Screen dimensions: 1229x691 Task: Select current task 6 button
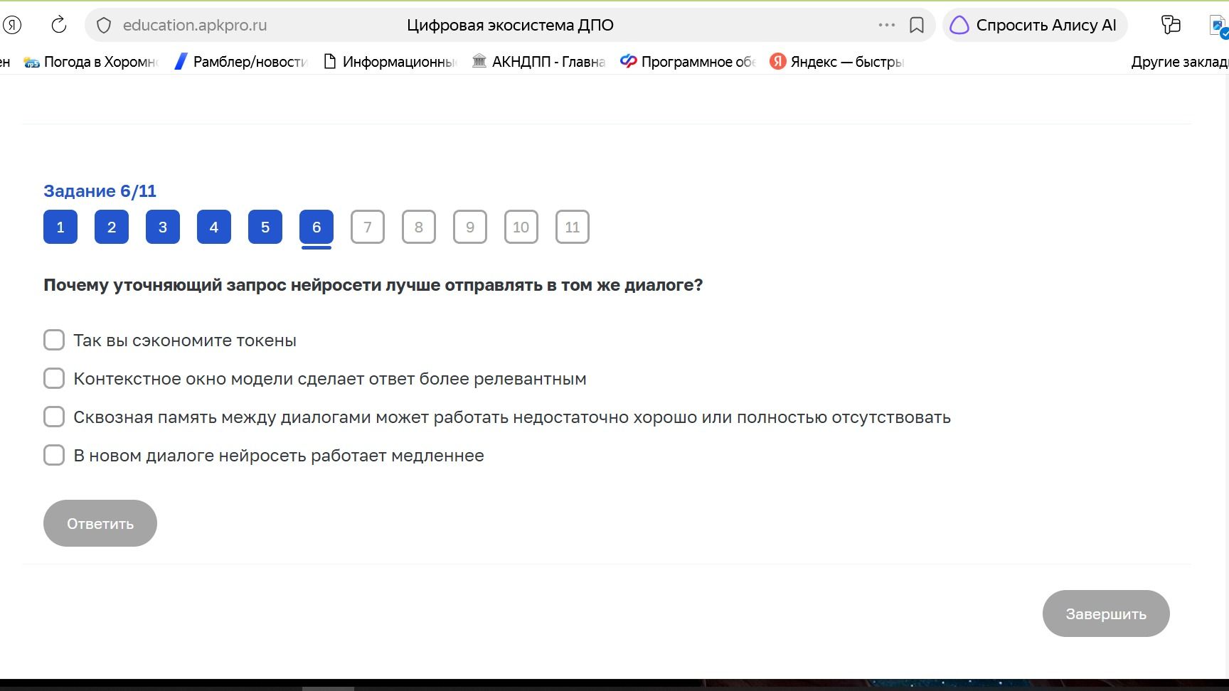click(316, 227)
